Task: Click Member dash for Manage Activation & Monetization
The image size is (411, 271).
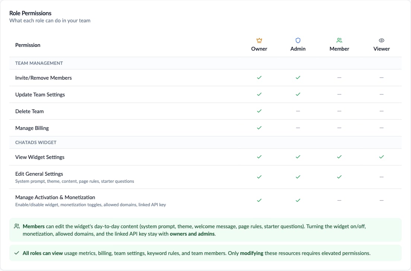Action: click(339, 201)
